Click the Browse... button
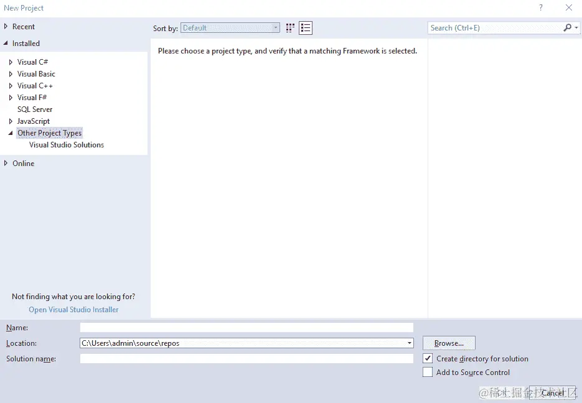 [449, 343]
